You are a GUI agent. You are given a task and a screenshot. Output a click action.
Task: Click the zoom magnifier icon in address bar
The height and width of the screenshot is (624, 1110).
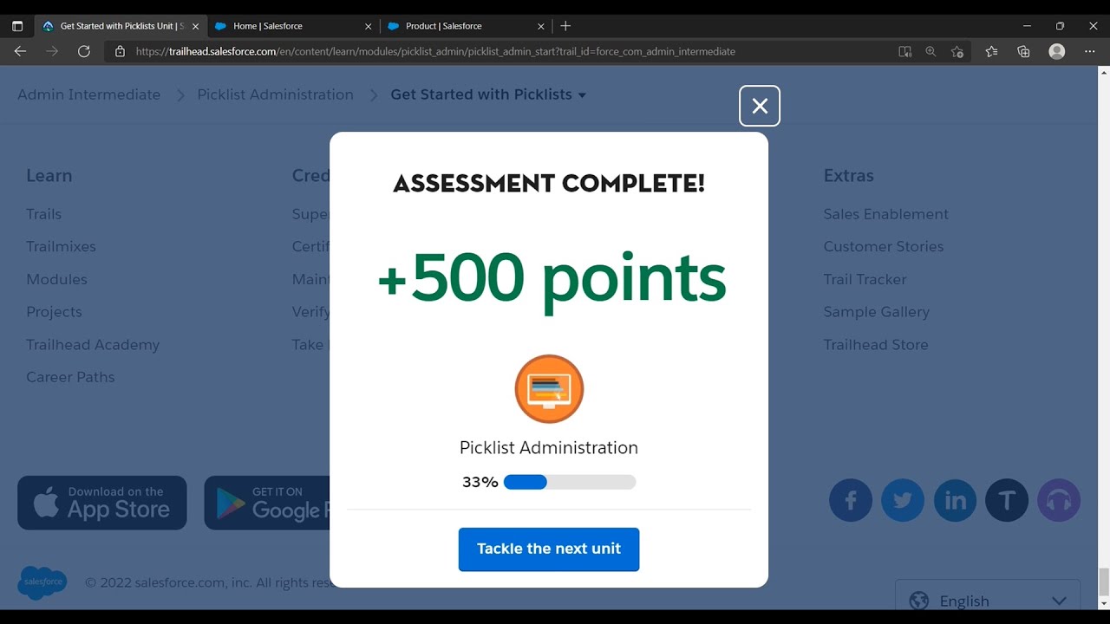click(930, 51)
